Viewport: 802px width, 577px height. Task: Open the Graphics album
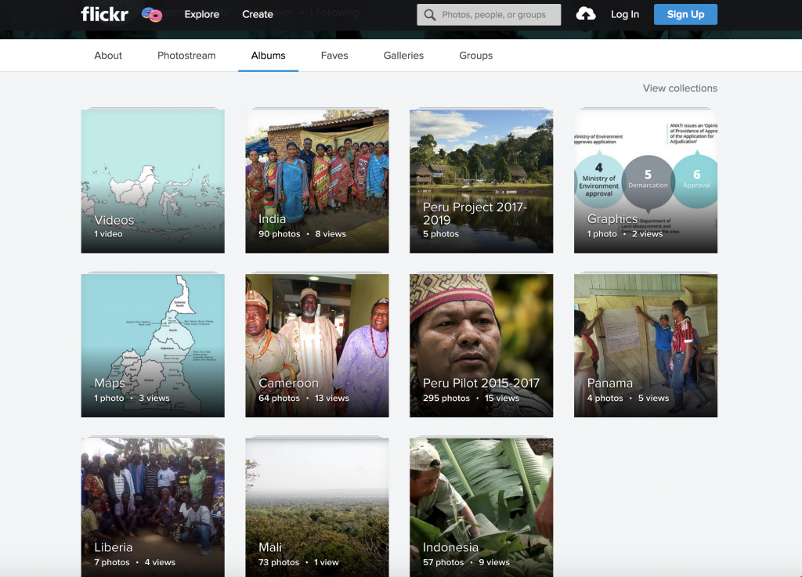(x=645, y=181)
